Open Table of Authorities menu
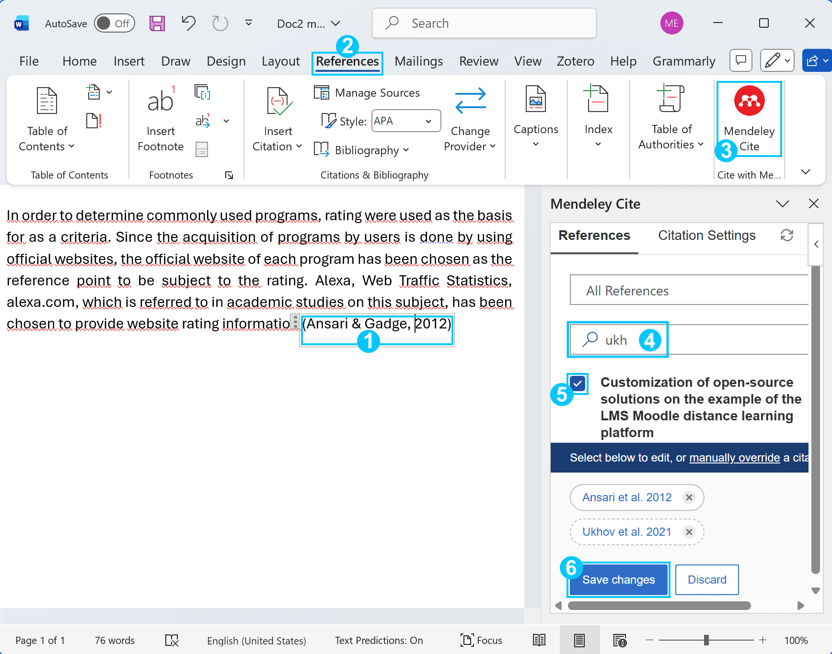This screenshot has width=832, height=654. click(671, 117)
